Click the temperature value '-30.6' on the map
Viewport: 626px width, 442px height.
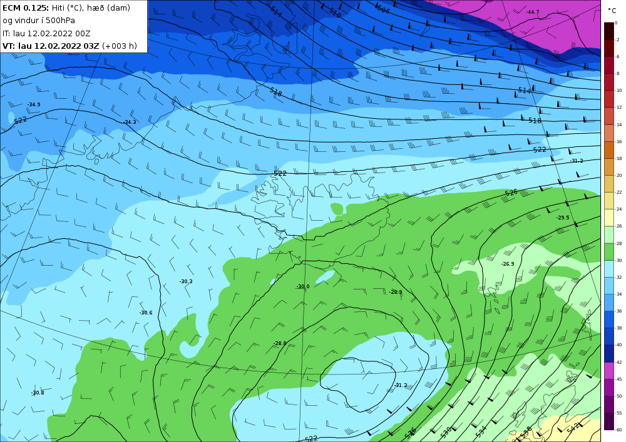(146, 313)
